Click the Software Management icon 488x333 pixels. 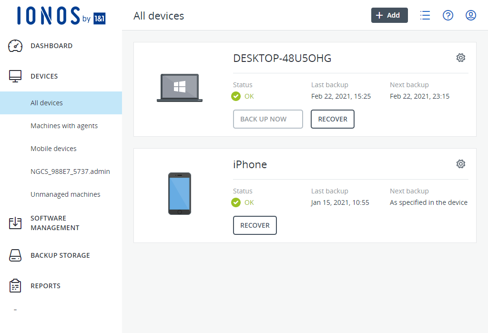tap(16, 223)
